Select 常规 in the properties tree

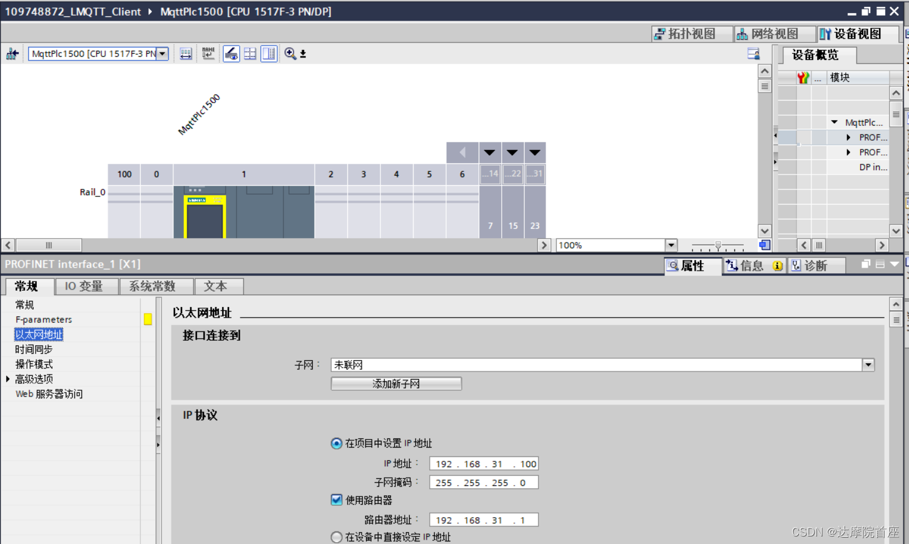point(25,305)
